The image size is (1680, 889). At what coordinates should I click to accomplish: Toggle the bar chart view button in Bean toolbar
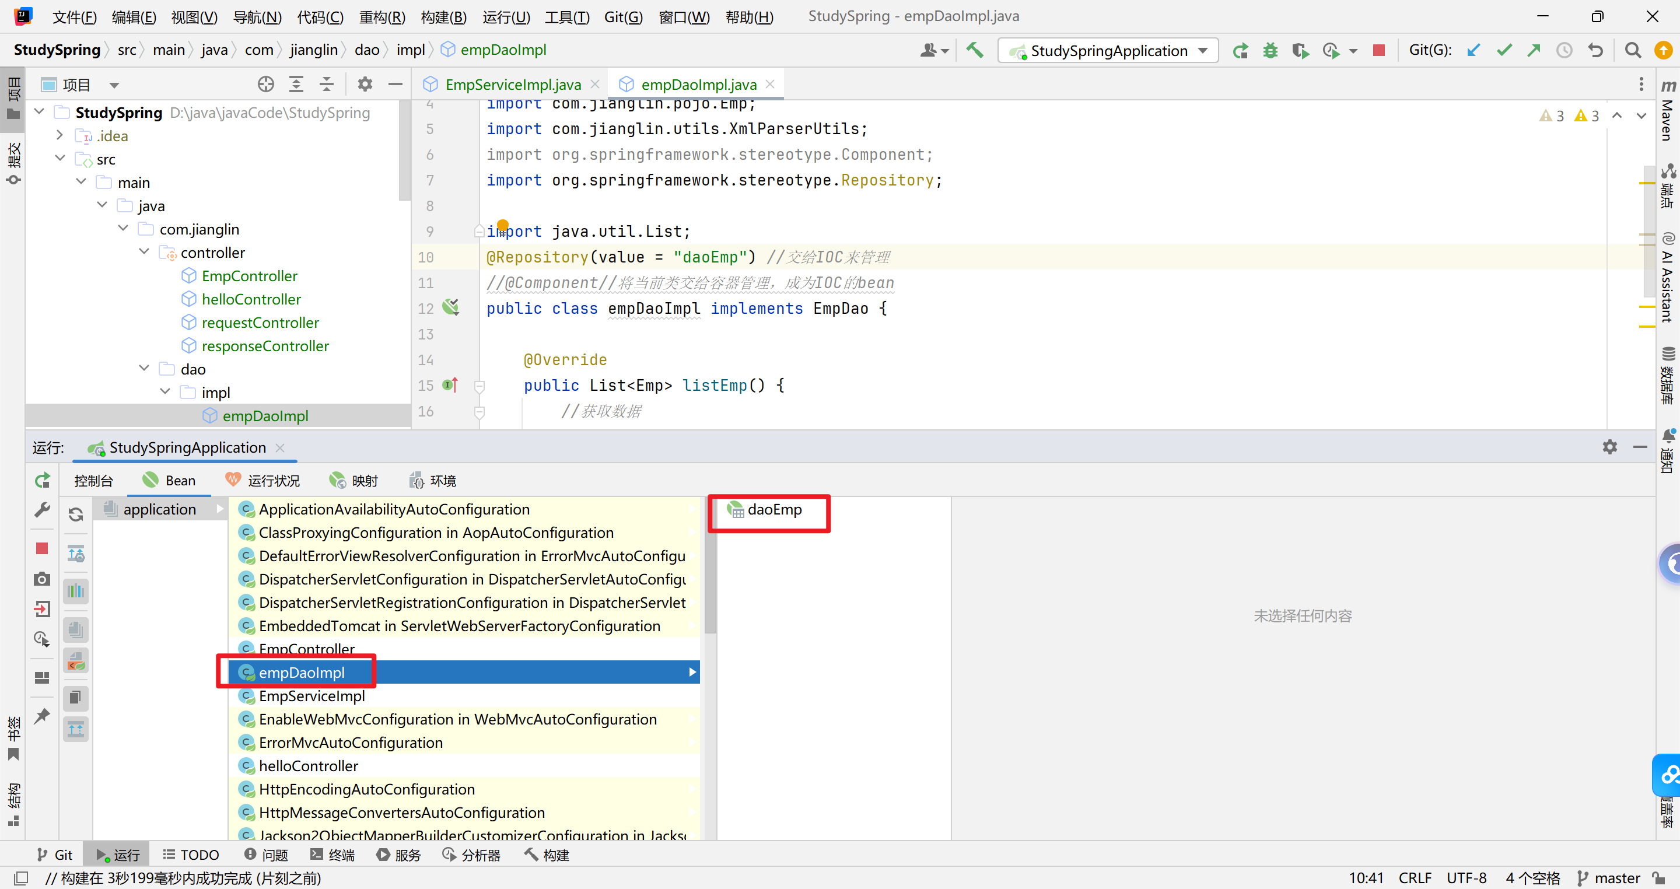(76, 591)
